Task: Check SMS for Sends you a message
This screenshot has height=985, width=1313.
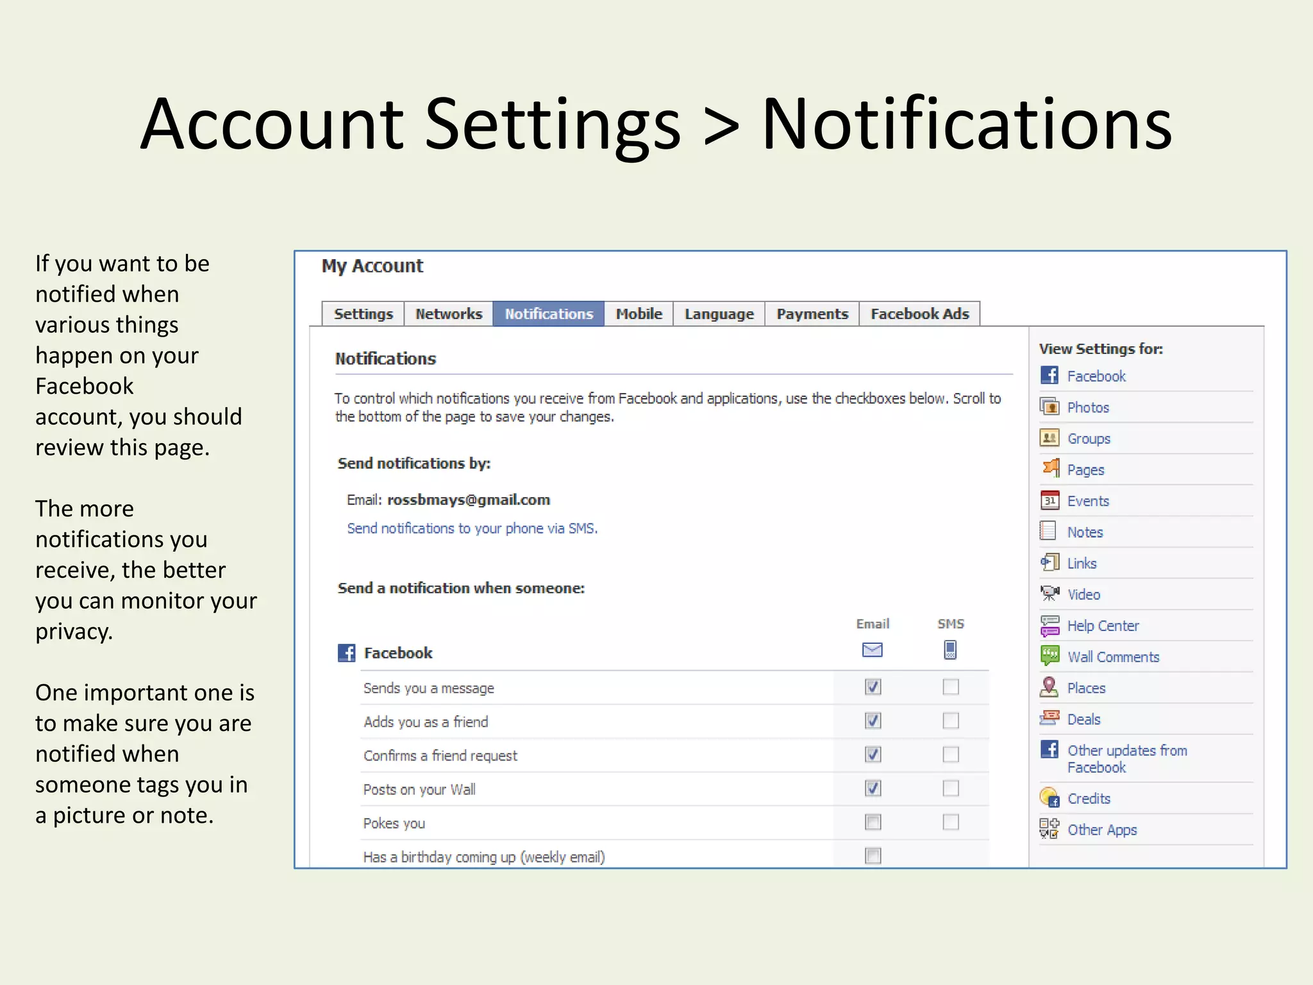Action: pyautogui.click(x=951, y=687)
